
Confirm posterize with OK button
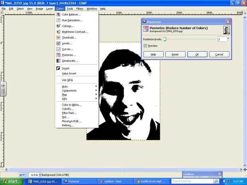click(197, 54)
